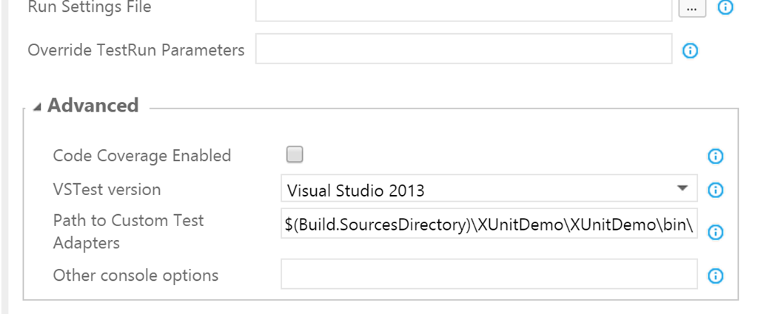Focus the Run Settings File text field
This screenshot has height=314, width=758.
(463, 10)
